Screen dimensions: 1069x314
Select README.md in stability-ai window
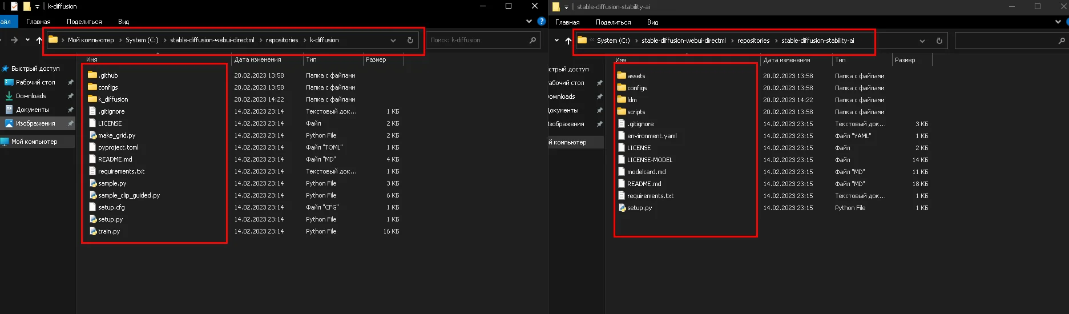pos(644,184)
